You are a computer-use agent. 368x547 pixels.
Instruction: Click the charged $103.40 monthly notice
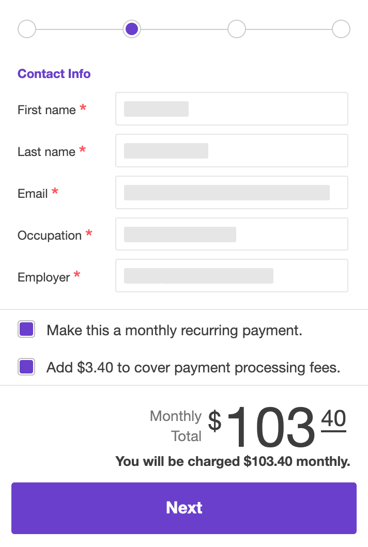[233, 461]
